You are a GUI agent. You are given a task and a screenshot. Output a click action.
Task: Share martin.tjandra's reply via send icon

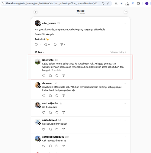point(63,113)
